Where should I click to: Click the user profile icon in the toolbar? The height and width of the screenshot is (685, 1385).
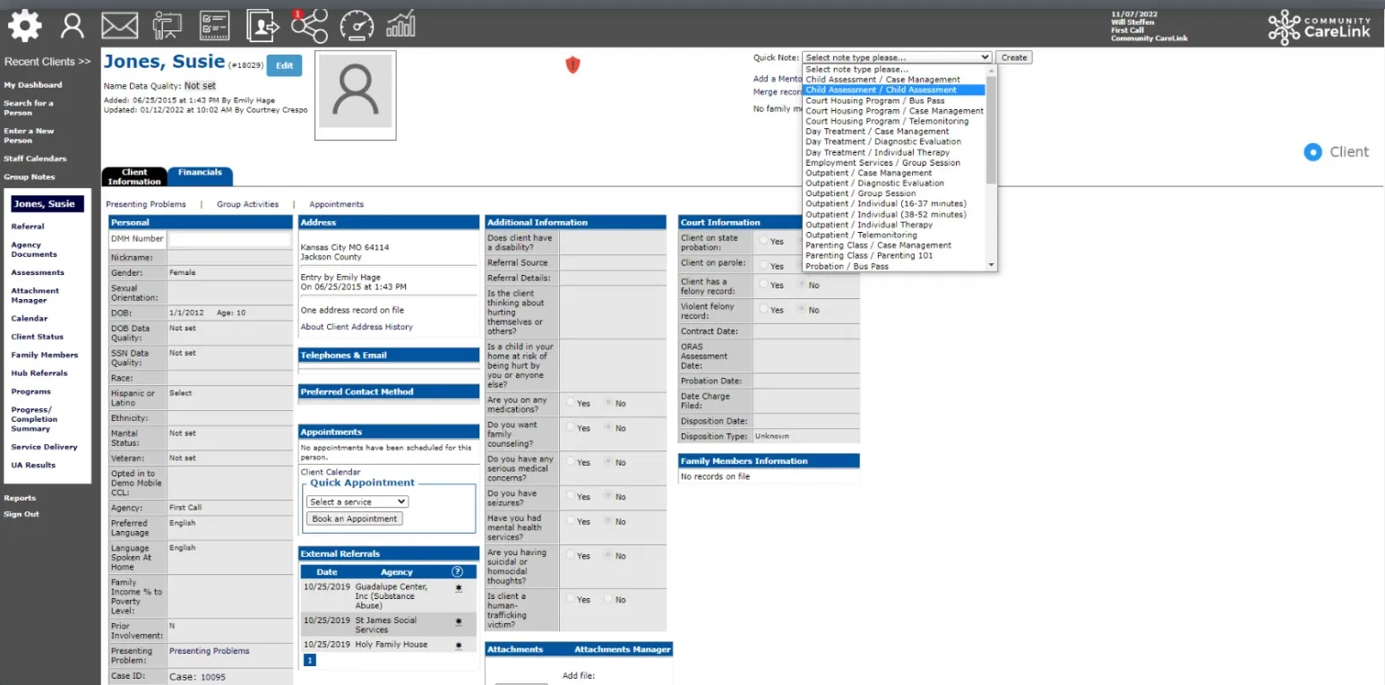[x=72, y=25]
